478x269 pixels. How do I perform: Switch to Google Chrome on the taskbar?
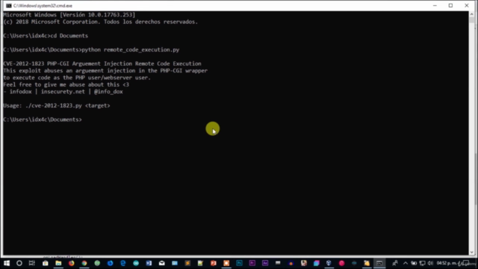click(84, 263)
